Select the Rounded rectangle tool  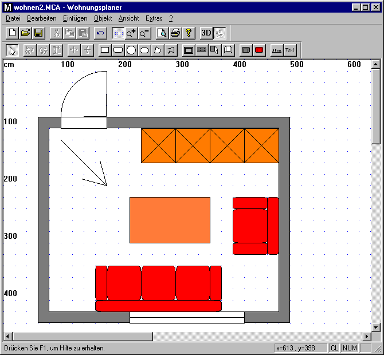point(118,50)
